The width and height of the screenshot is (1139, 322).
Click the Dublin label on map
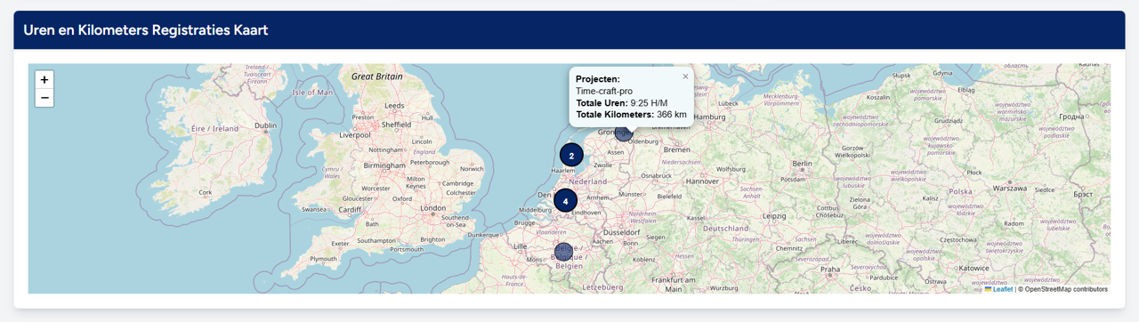pos(265,125)
